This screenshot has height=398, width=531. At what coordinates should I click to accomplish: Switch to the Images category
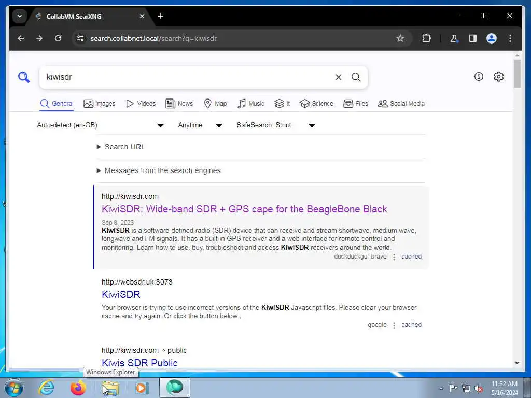[x=100, y=104]
